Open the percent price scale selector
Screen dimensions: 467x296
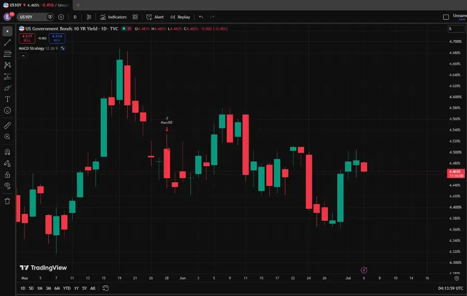coord(456,29)
